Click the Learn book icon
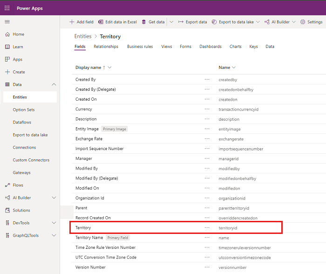326x274 pixels. tap(7, 47)
